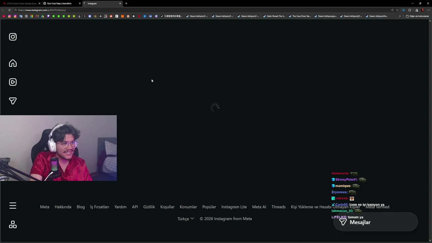This screenshot has width=432, height=243.
Task: Bookmark this page with the star icon
Action: pos(398,10)
